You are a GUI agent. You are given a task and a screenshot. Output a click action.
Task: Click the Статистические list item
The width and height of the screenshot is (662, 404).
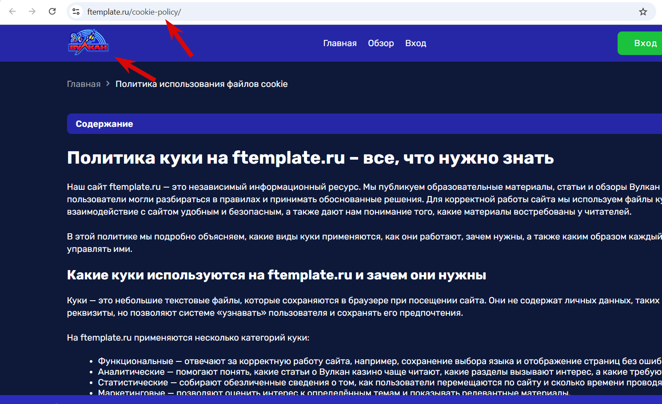380,382
